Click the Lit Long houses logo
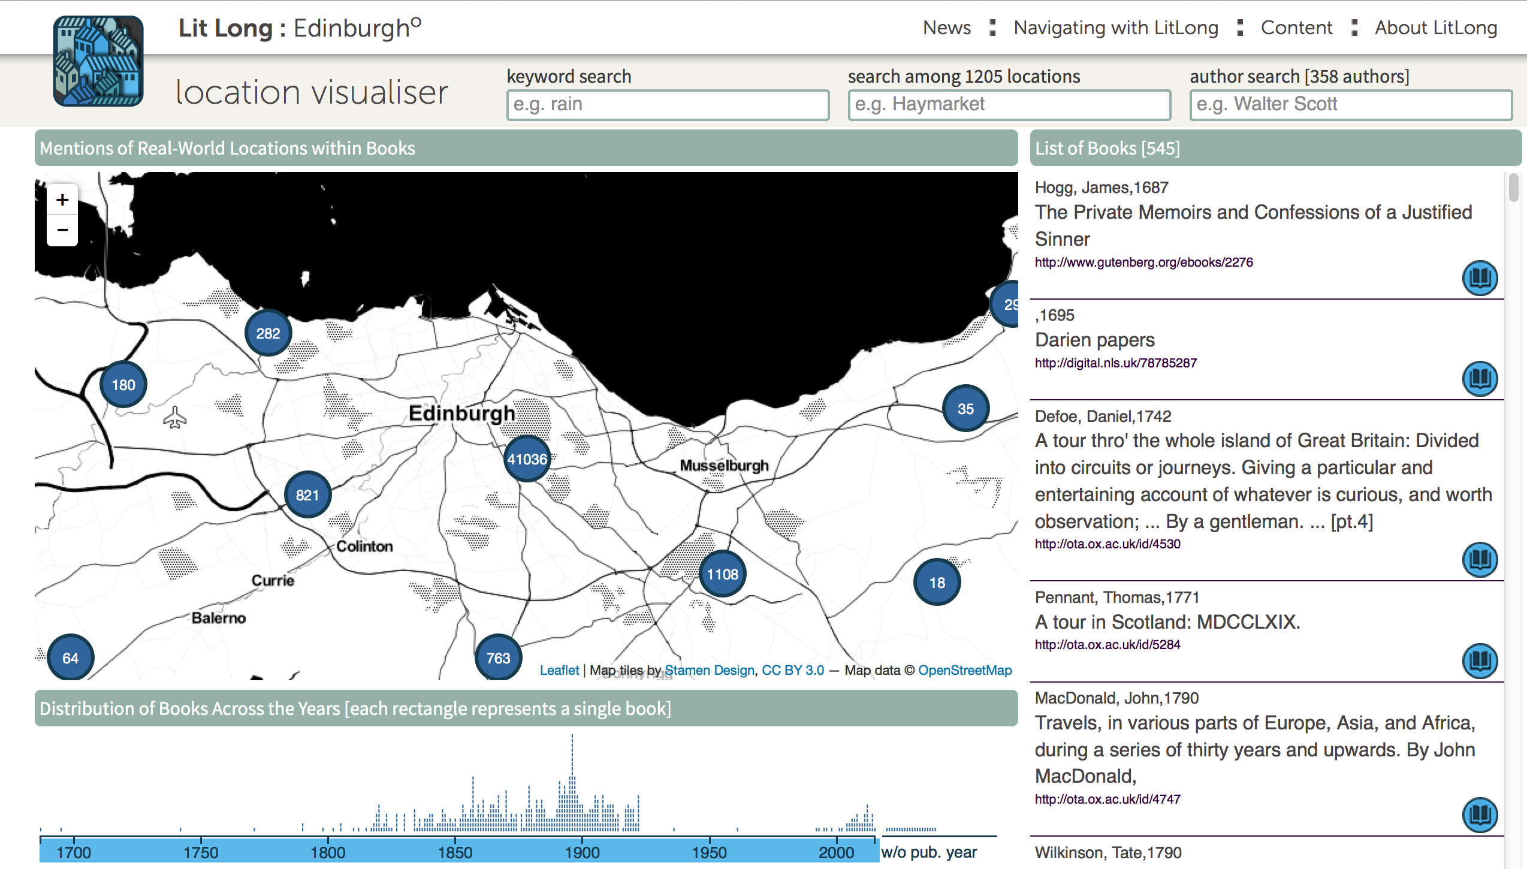The height and width of the screenshot is (869, 1527). pyautogui.click(x=98, y=61)
